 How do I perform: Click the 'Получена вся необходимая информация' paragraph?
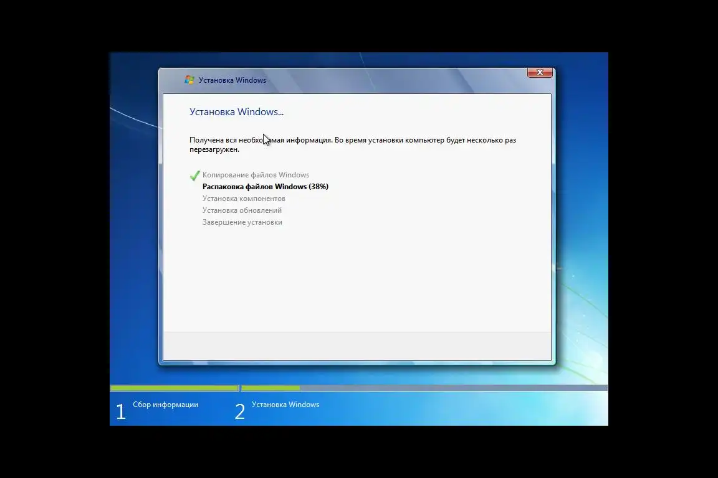coord(353,144)
